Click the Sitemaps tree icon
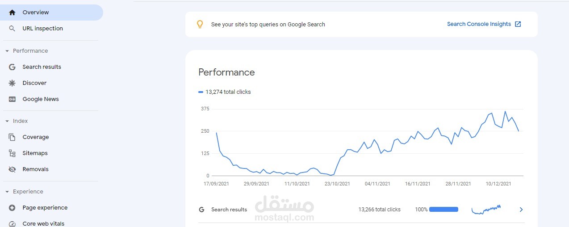This screenshot has width=569, height=227. (12, 153)
